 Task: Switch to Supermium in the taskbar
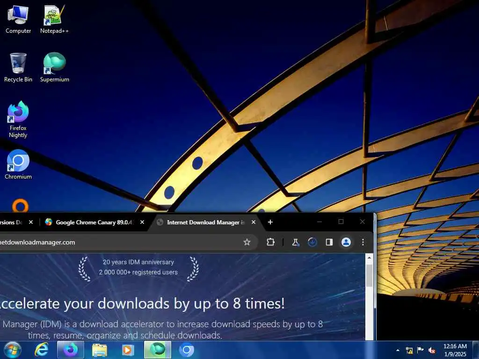(x=158, y=350)
